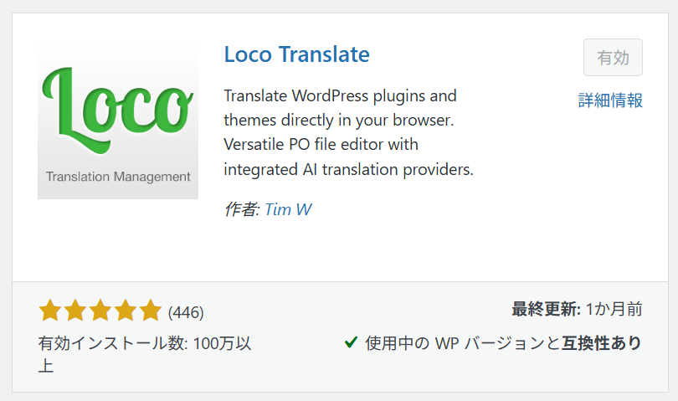
Task: Click the third (middle) rating star
Action: point(100,311)
